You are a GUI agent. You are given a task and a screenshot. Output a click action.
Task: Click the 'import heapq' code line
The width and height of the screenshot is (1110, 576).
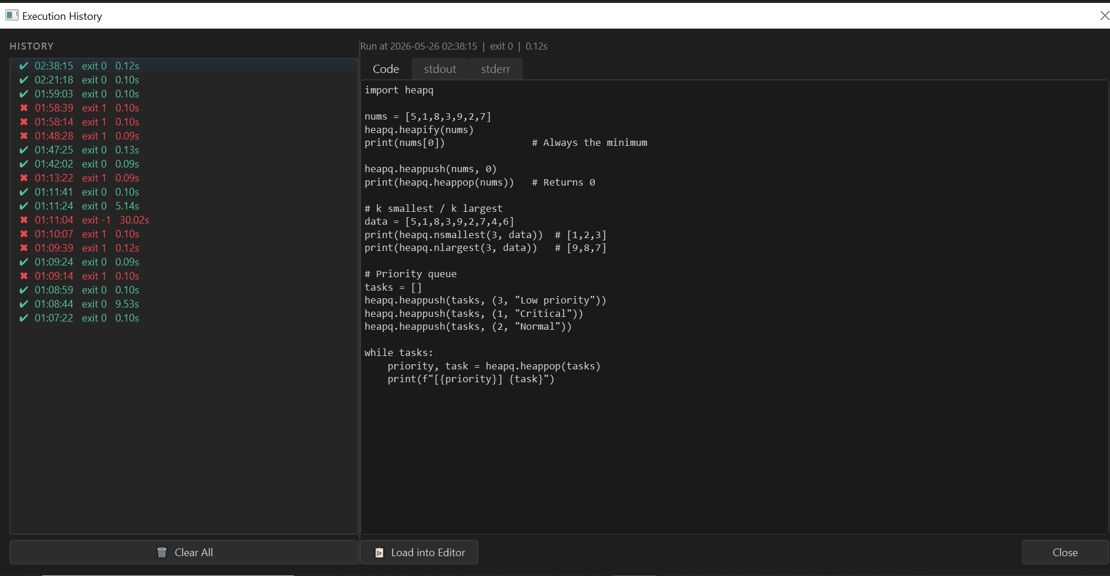[399, 90]
